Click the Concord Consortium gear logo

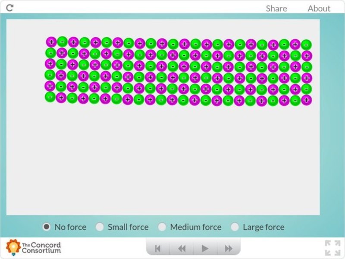pos(14,246)
